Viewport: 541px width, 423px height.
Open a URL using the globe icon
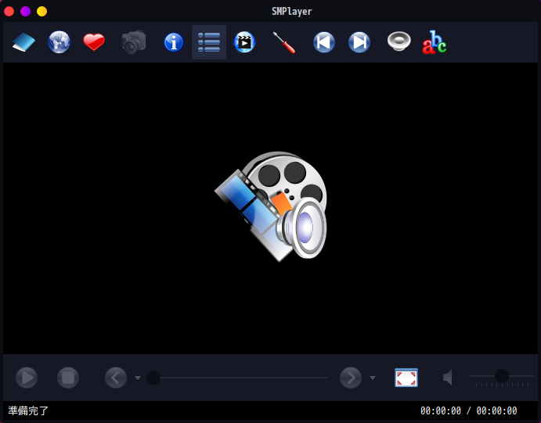pyautogui.click(x=59, y=42)
